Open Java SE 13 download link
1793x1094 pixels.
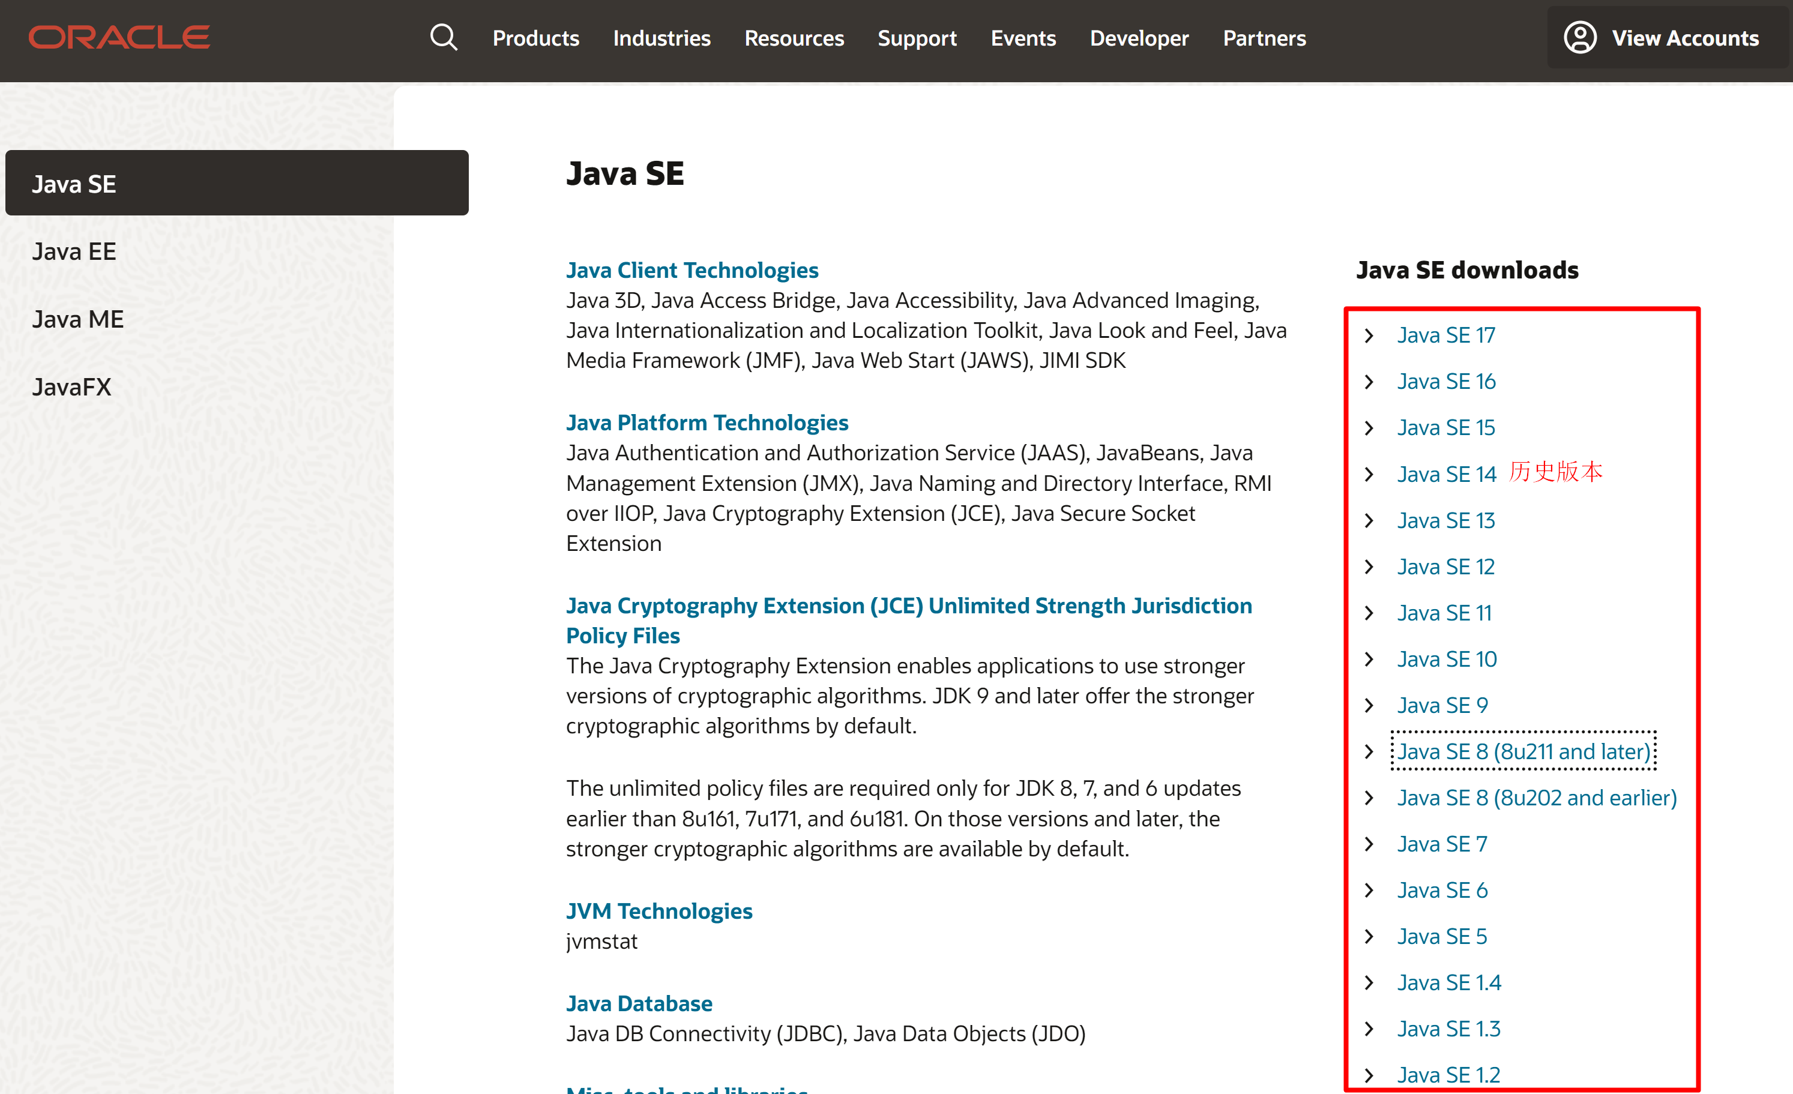[x=1446, y=521]
